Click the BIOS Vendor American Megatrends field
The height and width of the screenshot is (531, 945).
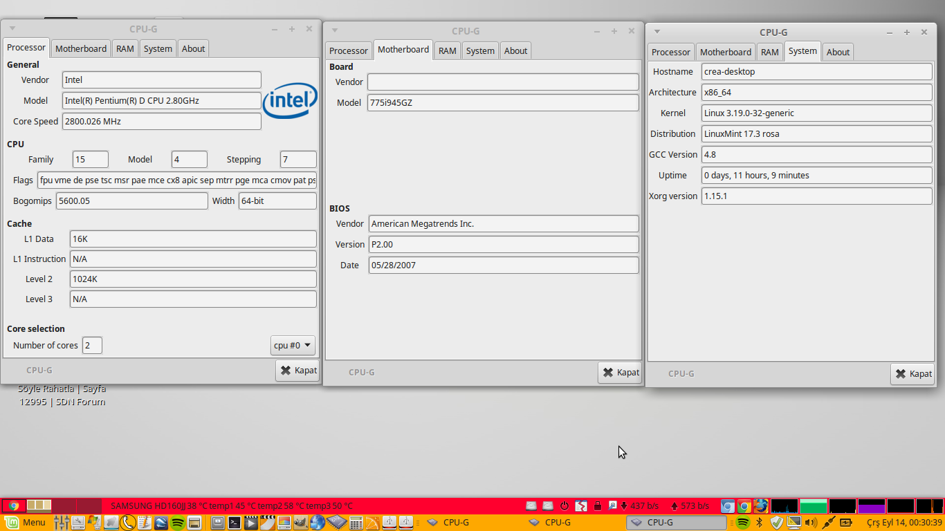(504, 223)
